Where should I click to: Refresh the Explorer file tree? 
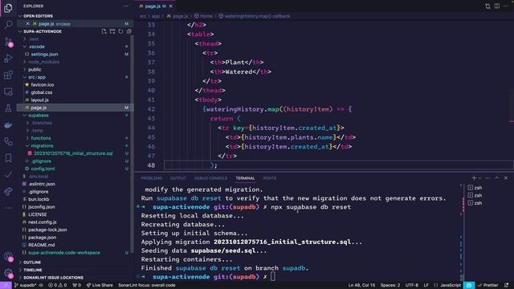click(x=120, y=31)
